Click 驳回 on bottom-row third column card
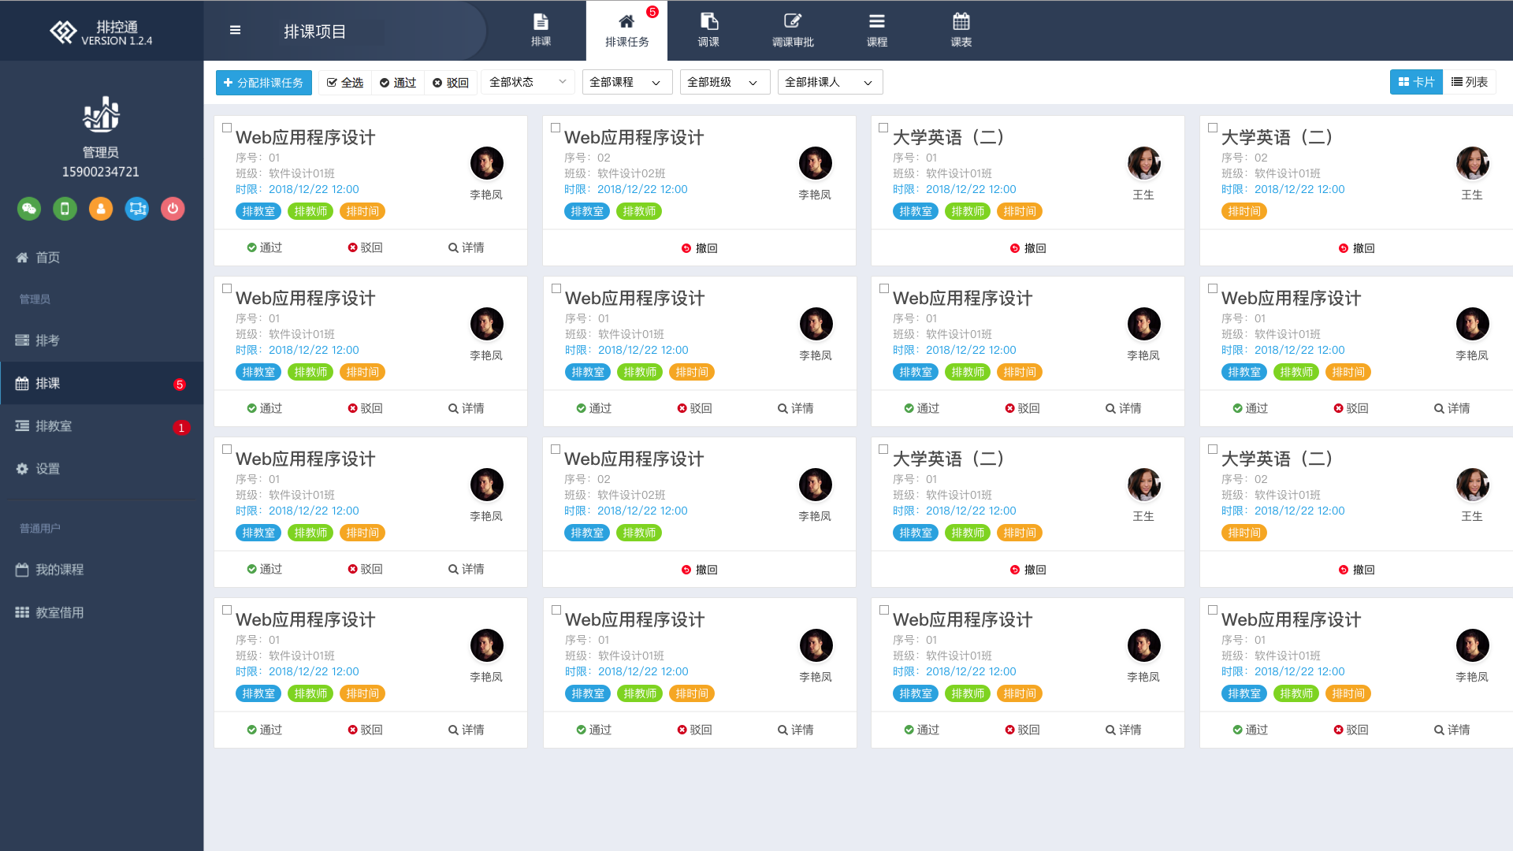Image resolution: width=1513 pixels, height=851 pixels. coord(1023,730)
